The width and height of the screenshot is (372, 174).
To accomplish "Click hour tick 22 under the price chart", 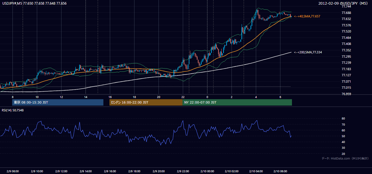I will click(x=183, y=97).
